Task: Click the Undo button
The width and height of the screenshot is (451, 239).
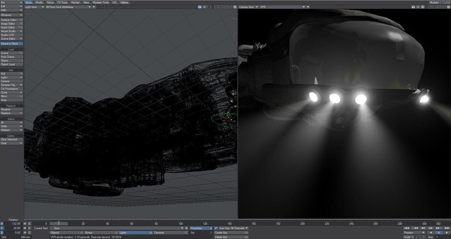Action: 409,237
